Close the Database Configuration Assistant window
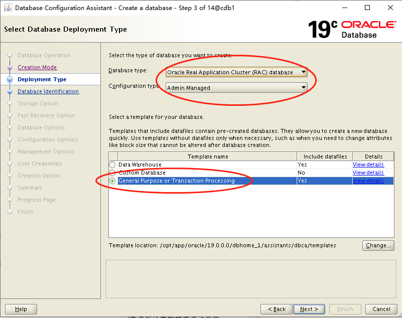This screenshot has width=402, height=318. (390, 8)
